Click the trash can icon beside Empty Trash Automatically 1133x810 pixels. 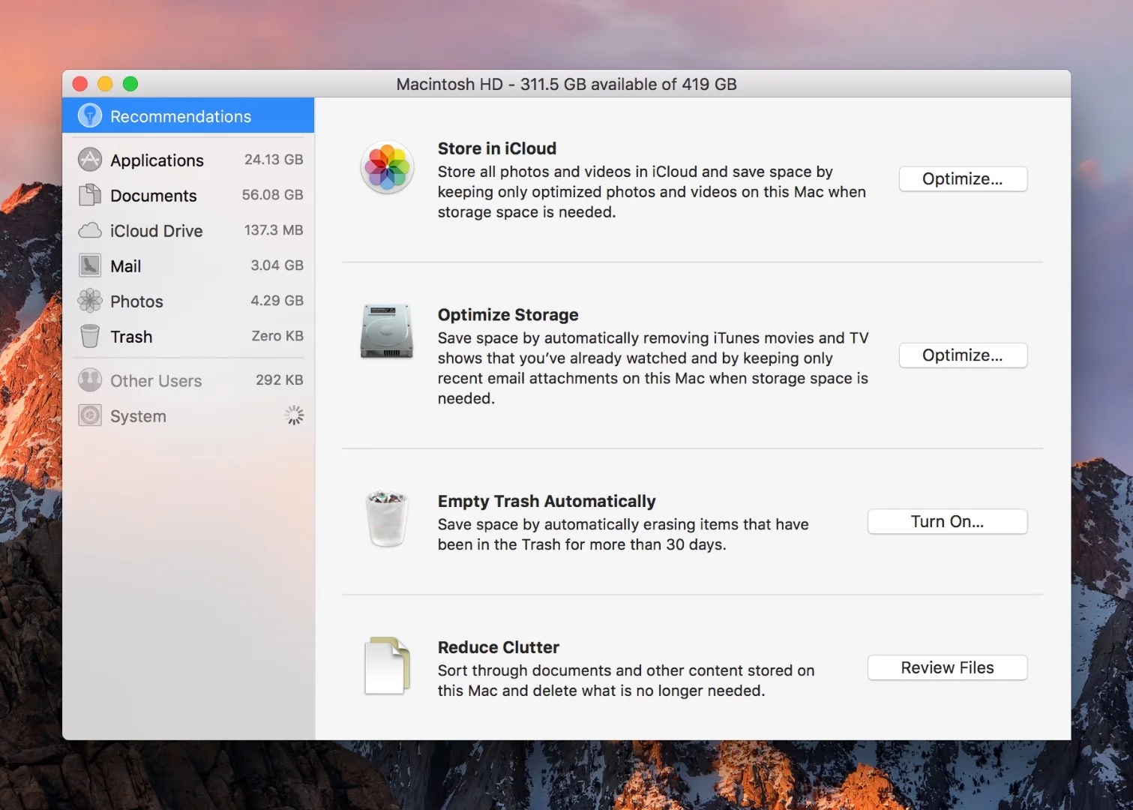(x=386, y=519)
